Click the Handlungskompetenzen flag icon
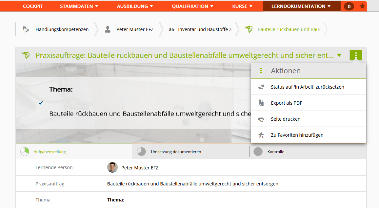This screenshot has height=208, width=379. click(26, 29)
